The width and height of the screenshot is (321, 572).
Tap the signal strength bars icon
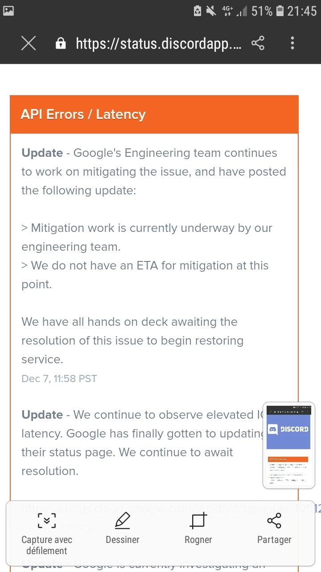242,12
